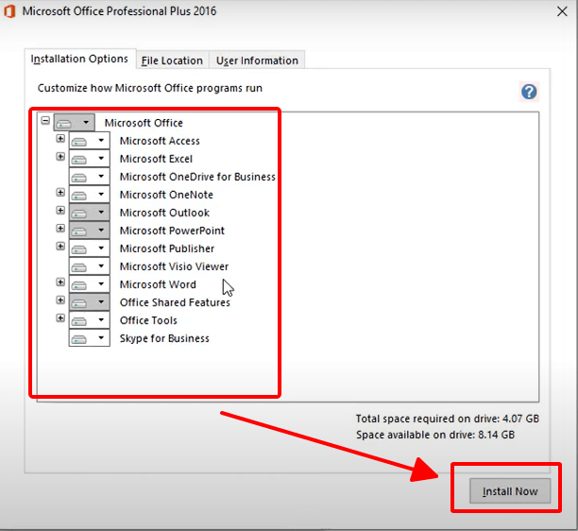Click the window title 'Microsoft Office Professional Plus 2016'
This screenshot has height=531, width=578.
tap(119, 11)
